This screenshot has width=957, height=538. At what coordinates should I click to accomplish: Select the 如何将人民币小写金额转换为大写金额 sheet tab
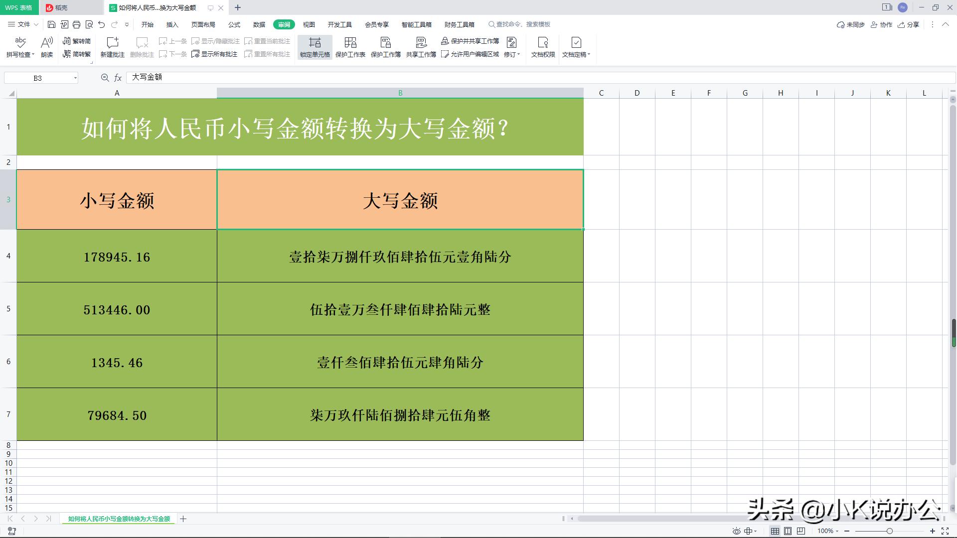pos(118,519)
